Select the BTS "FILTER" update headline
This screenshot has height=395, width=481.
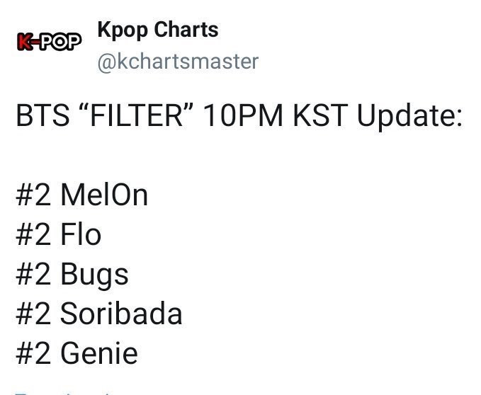click(x=239, y=116)
